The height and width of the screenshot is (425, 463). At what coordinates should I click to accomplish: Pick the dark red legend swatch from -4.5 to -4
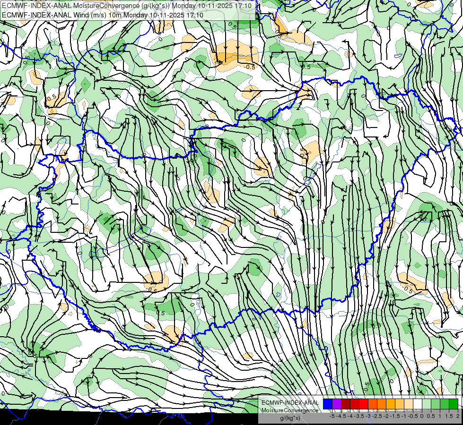(346, 404)
